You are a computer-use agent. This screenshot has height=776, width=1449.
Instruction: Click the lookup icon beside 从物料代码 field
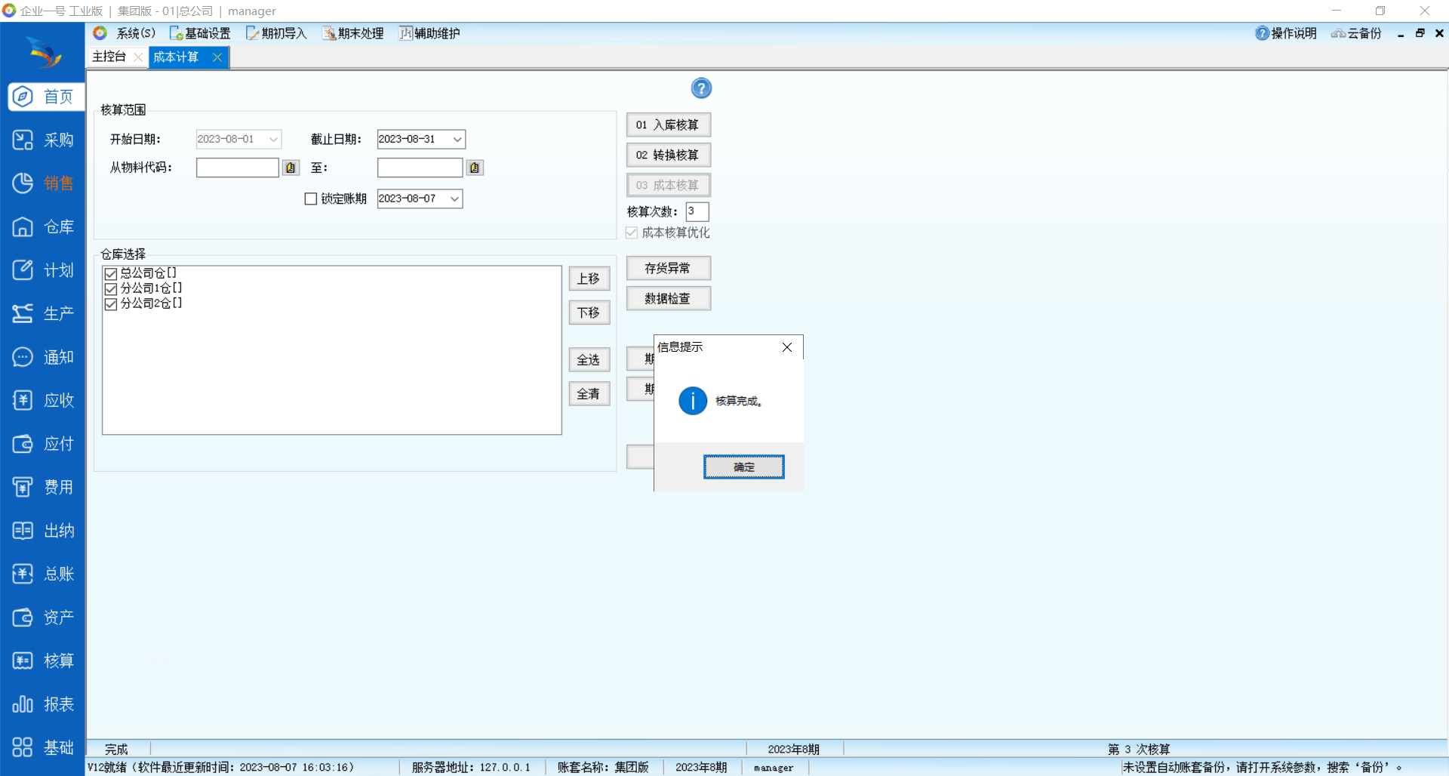click(x=291, y=168)
